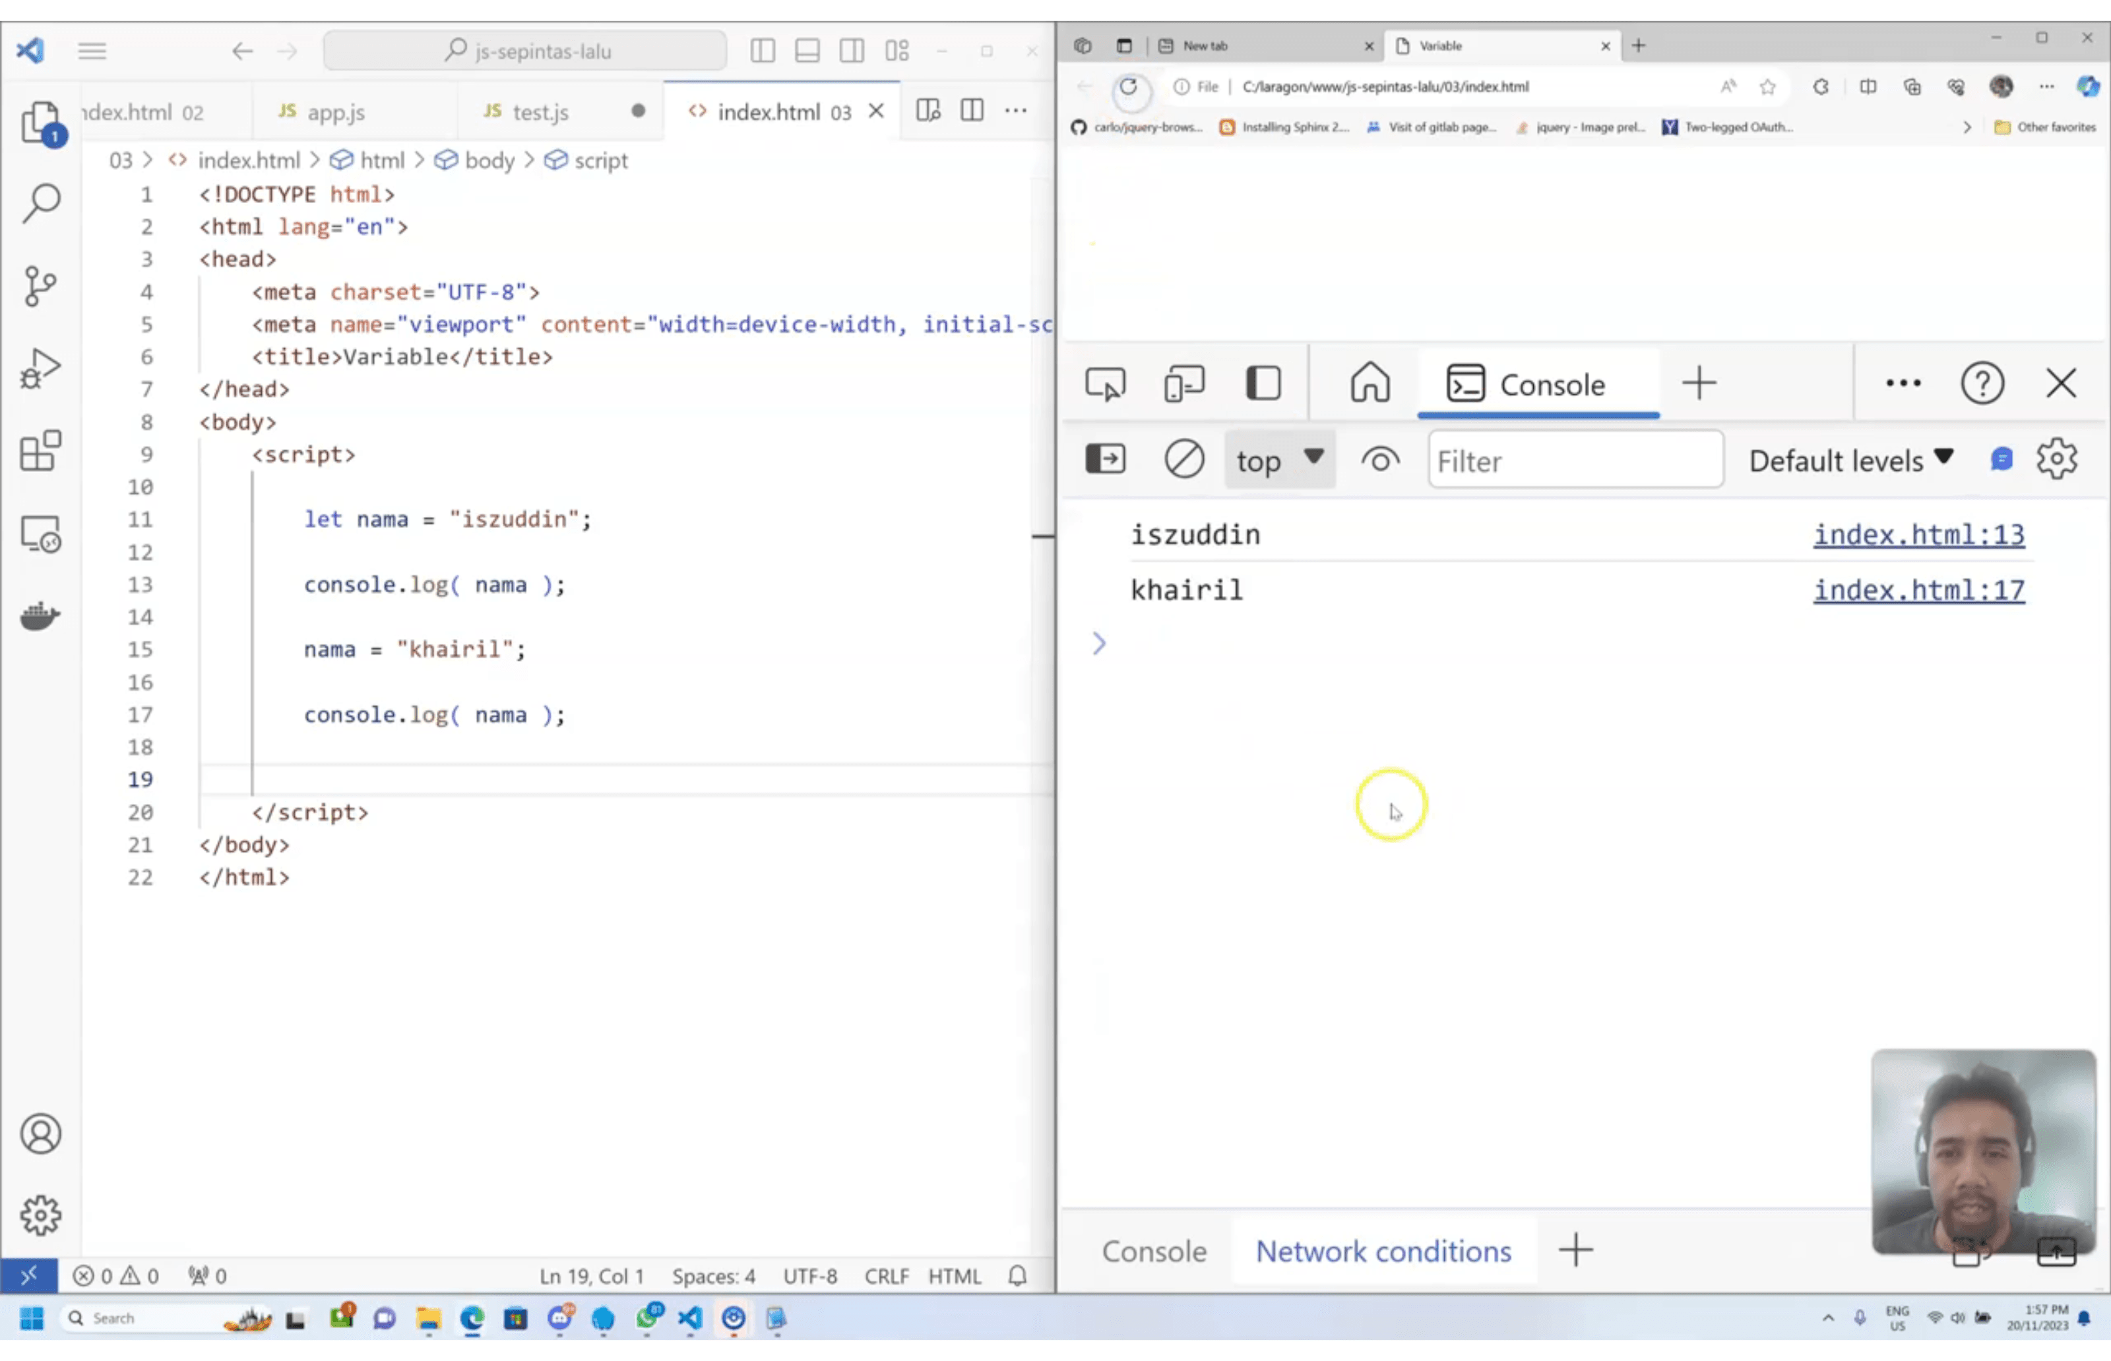The height and width of the screenshot is (1361, 2111).
Task: Open the DevTools Welcome home icon
Action: coord(1370,384)
